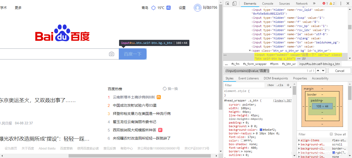The image size is (352, 158).
Task: Open the Event Listeners tab
Action: (x=248, y=78)
